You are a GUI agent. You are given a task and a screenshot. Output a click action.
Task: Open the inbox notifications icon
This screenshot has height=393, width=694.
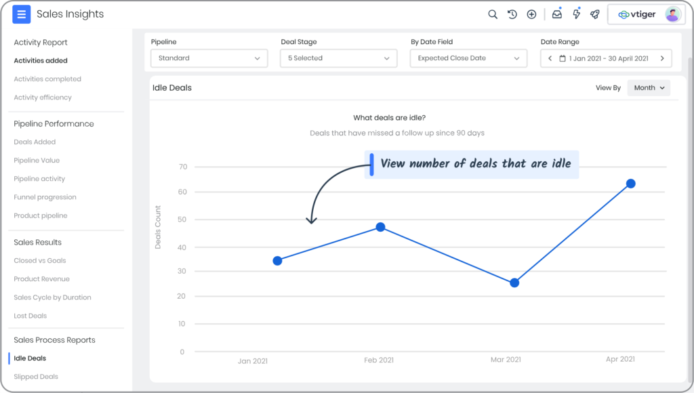(557, 14)
